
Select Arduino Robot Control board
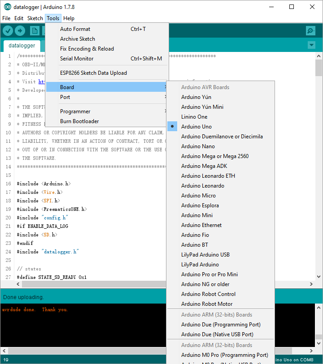221,294
